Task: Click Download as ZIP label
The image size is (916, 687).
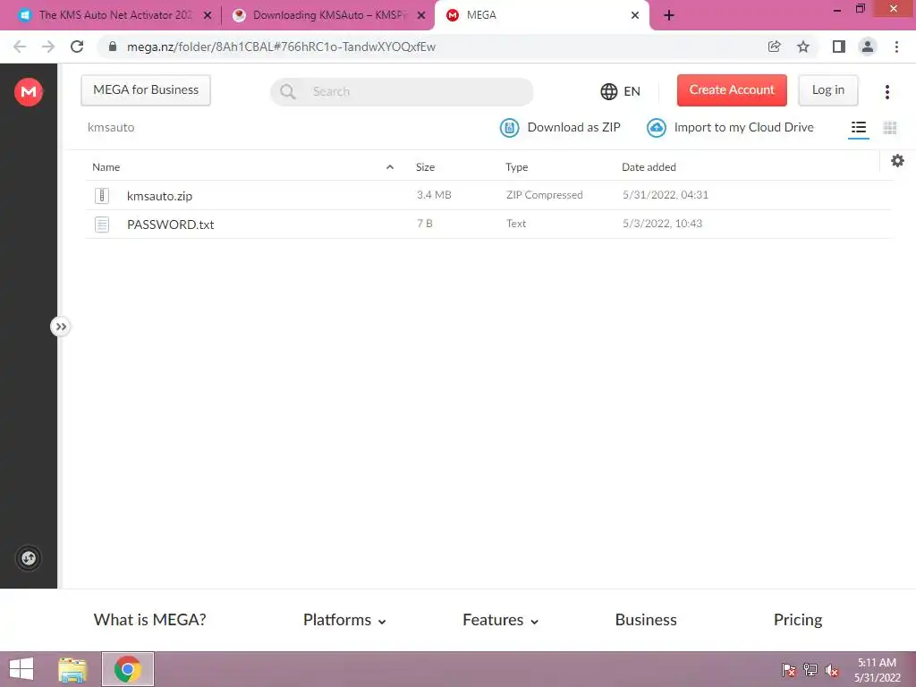Action: coord(573,127)
